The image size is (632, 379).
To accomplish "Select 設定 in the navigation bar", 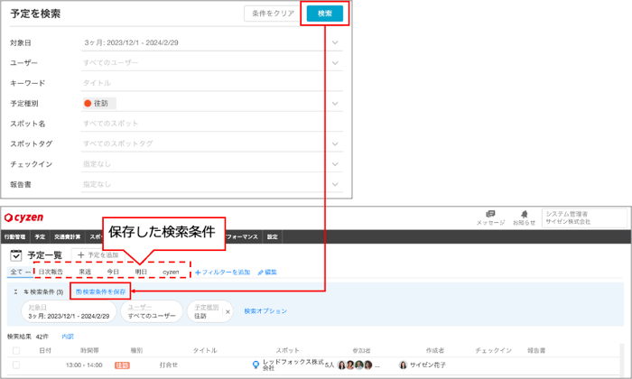I will pyautogui.click(x=272, y=236).
